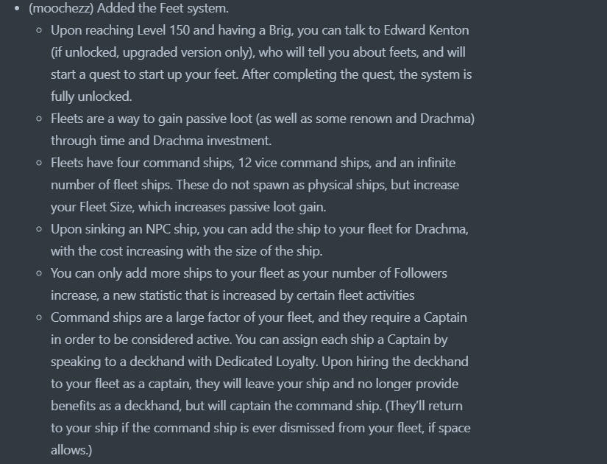This screenshot has width=607, height=464.
Task: Click the hollow bullet beside "Fleets are a way"
Action: click(39, 119)
